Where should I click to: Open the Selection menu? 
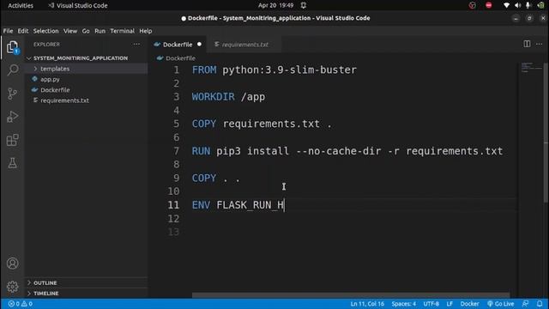pyautogui.click(x=45, y=31)
